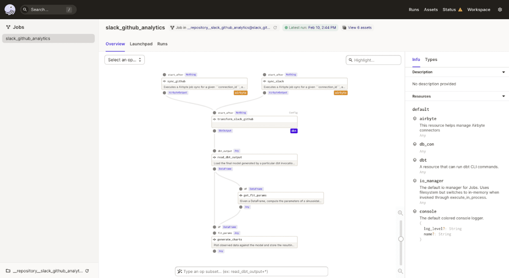Switch to the Types tab
509x278 pixels.
[x=431, y=60]
